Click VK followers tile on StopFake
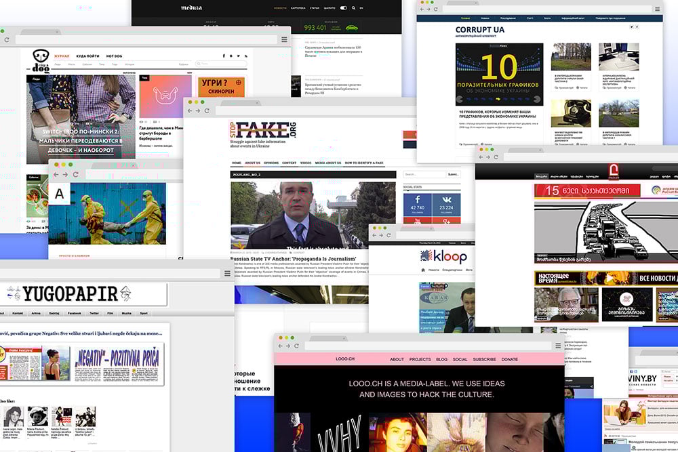Viewport: 678px width, 452px height. click(x=446, y=205)
